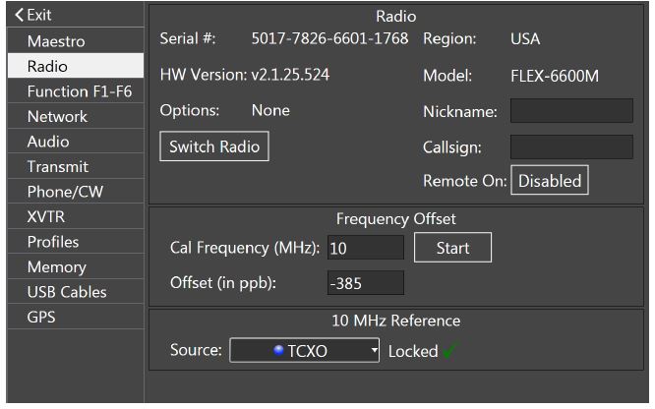Open Phone/CW settings
This screenshot has width=655, height=409.
pos(76,192)
